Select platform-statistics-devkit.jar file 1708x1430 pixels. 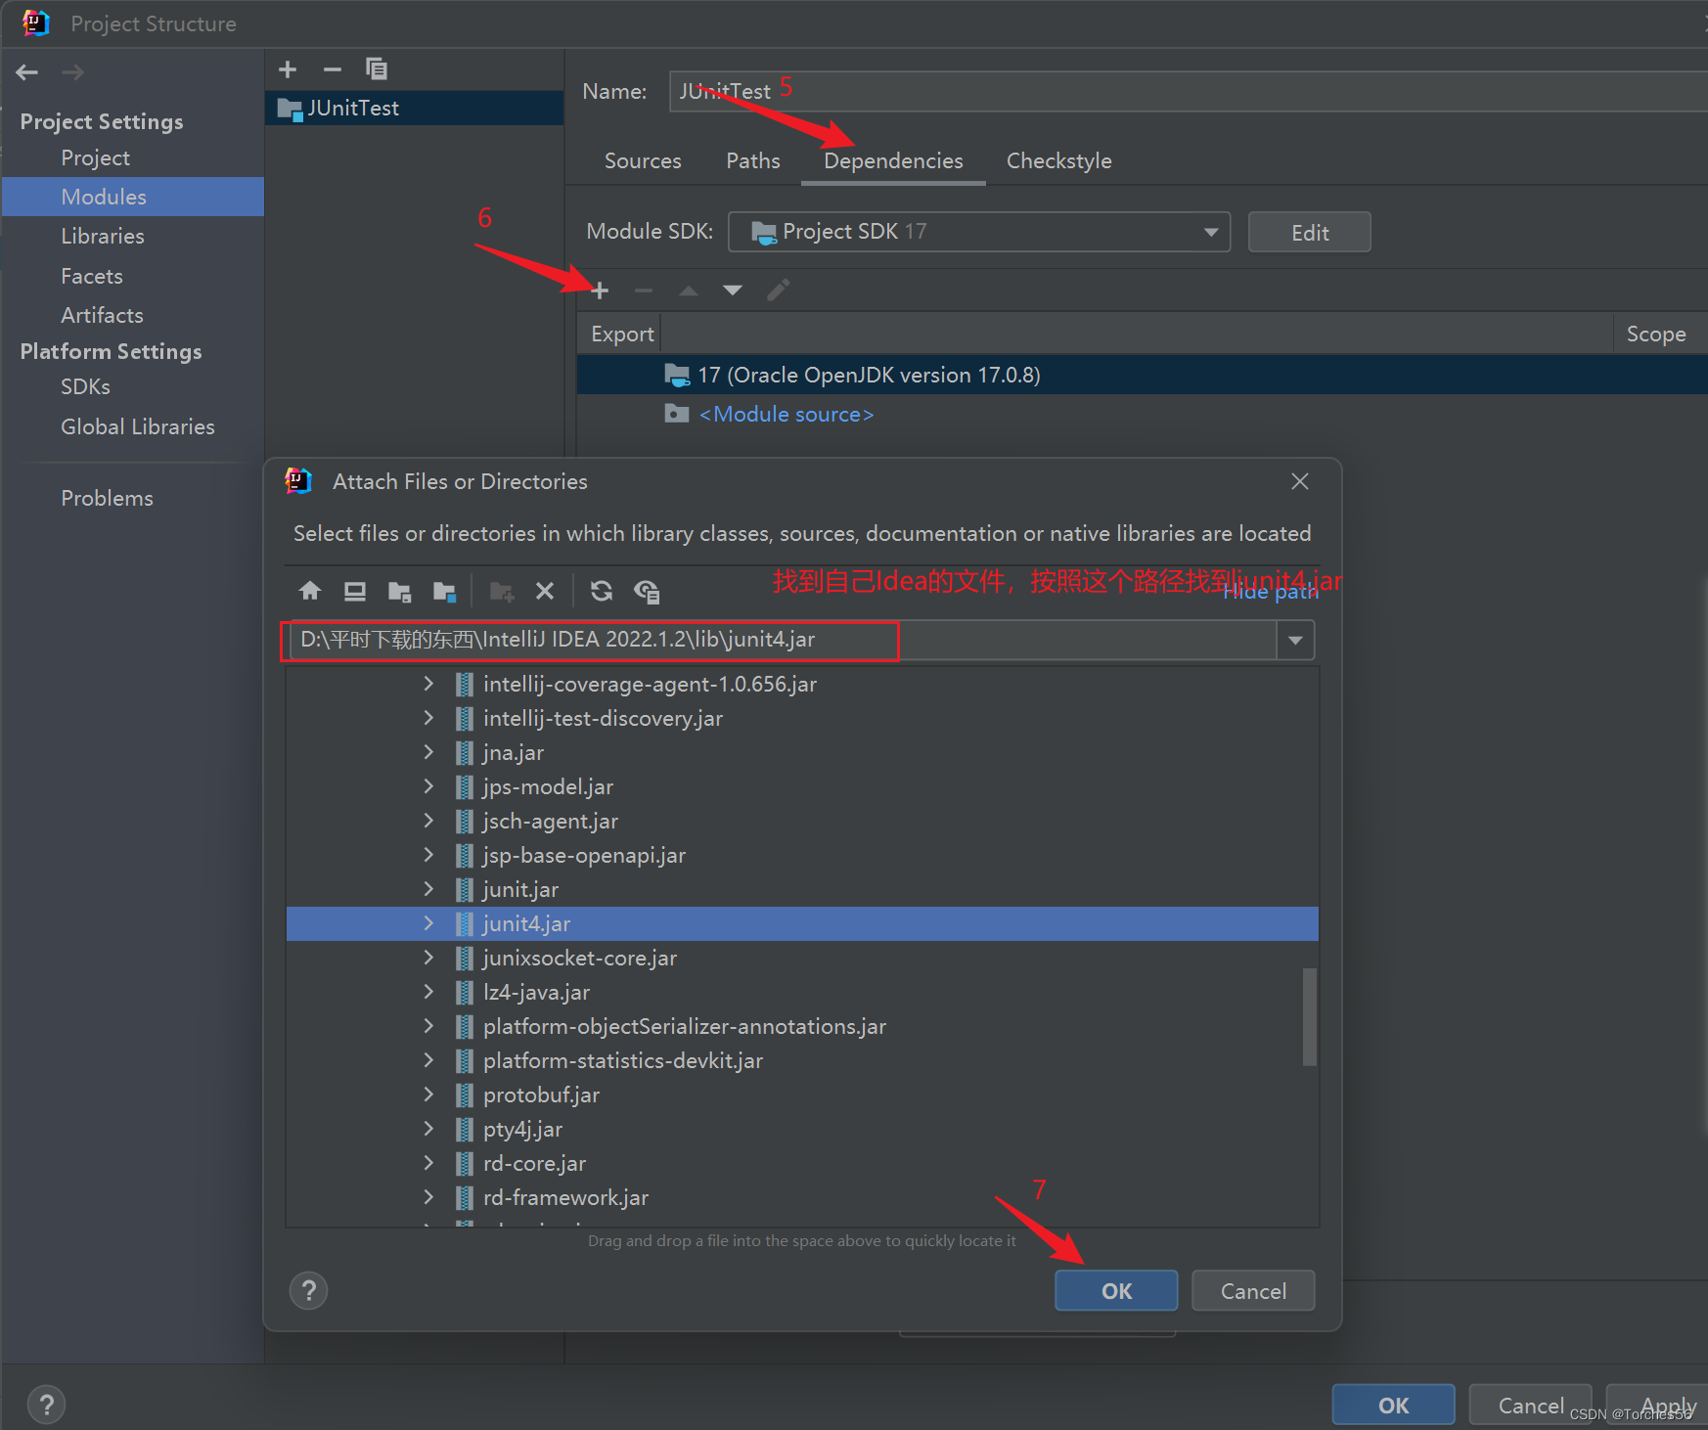(802, 1060)
